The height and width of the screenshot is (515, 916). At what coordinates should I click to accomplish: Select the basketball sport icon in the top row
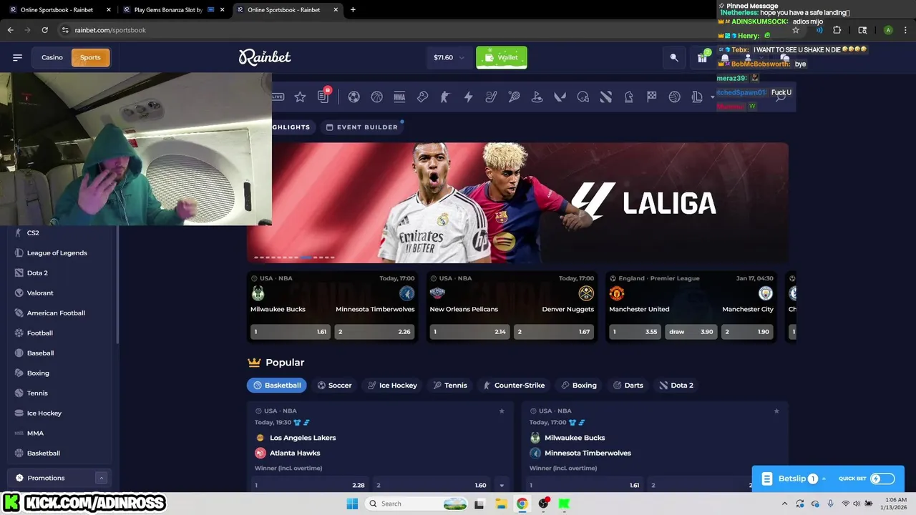(376, 97)
